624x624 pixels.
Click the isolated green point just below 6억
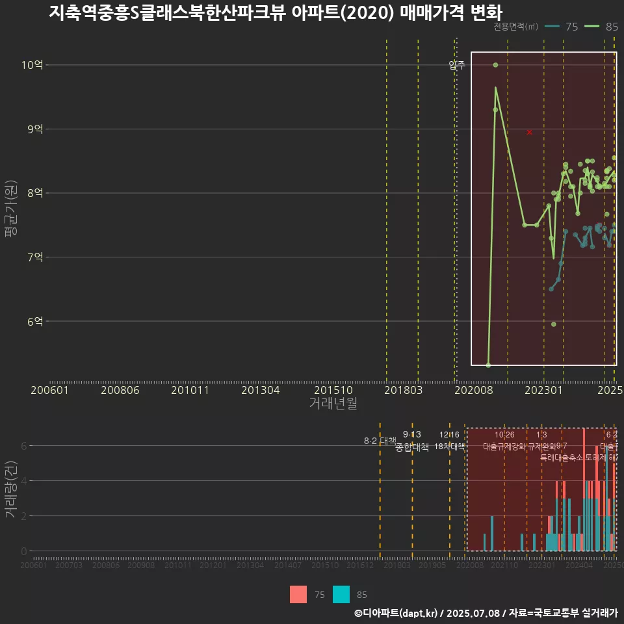pyautogui.click(x=554, y=324)
